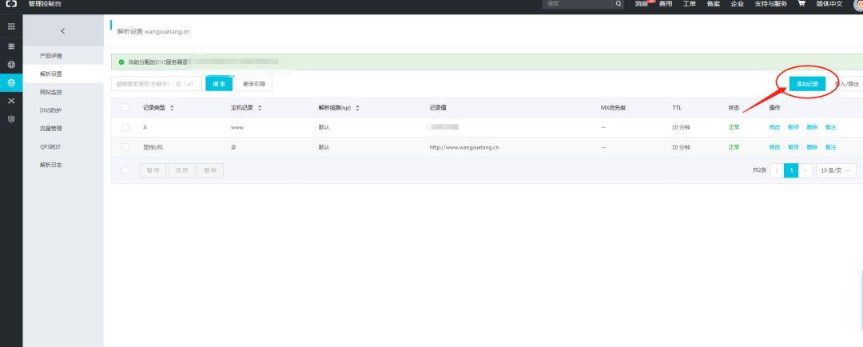Image resolution: width=863 pixels, height=347 pixels.
Task: Focus the top bar 搜索 input
Action: coord(578,4)
